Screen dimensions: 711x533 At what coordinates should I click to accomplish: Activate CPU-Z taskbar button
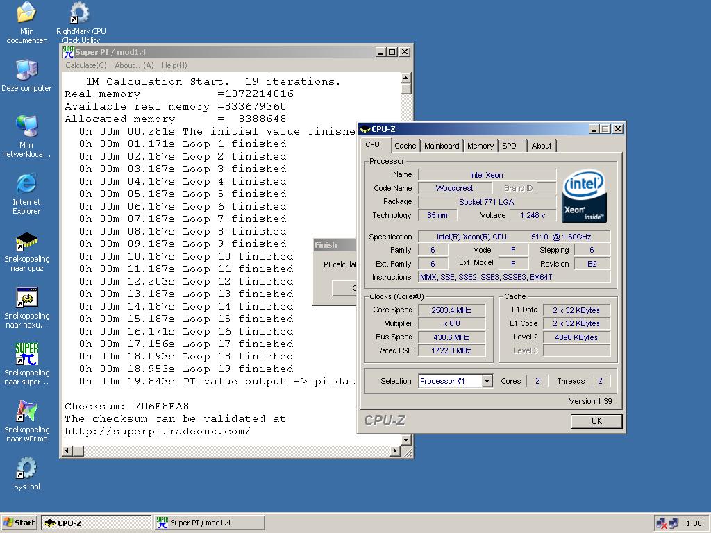coord(96,523)
